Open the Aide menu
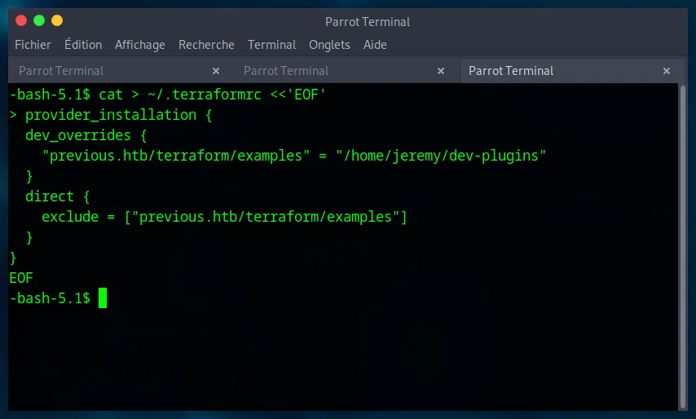 375,45
